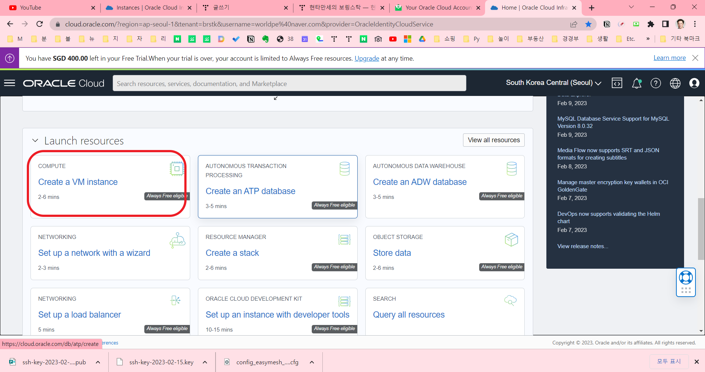Screen dimensions: 705x372
Task: Click the Oracle Cloud search field
Action: coord(289,83)
